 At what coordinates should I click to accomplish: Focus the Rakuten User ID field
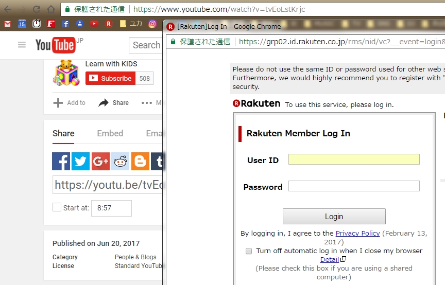point(354,159)
